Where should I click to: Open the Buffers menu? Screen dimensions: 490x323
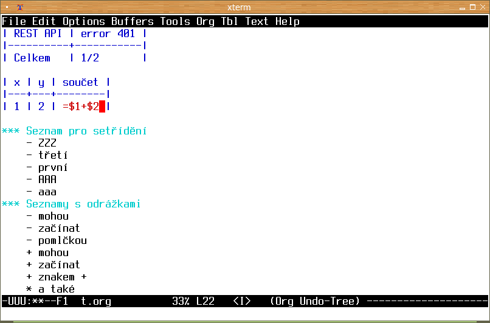point(133,21)
